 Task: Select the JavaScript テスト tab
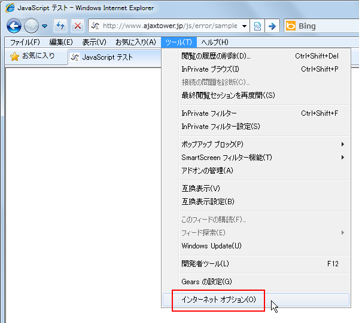tap(114, 57)
